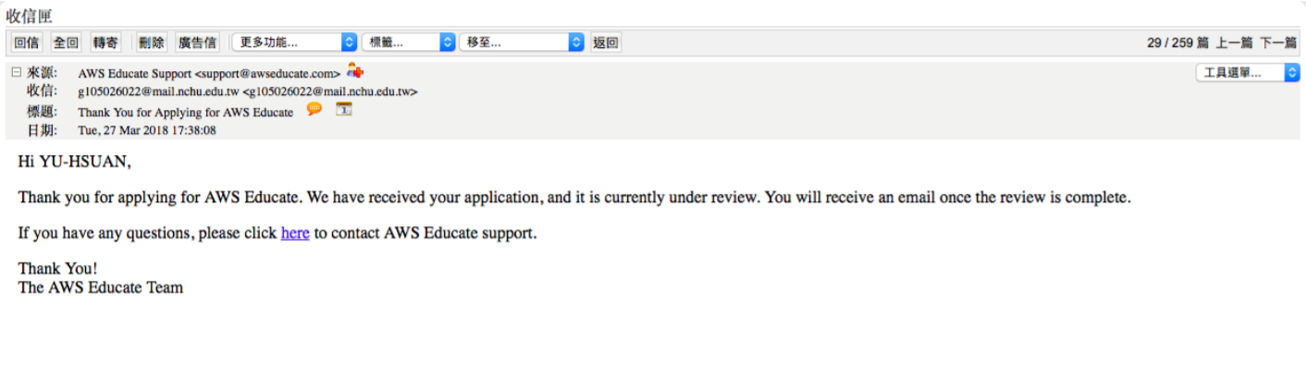Screen dimensions: 1306x387
Task: Click sender 'AWS Educate Support <support@awseducate.com>'
Action: (209, 73)
